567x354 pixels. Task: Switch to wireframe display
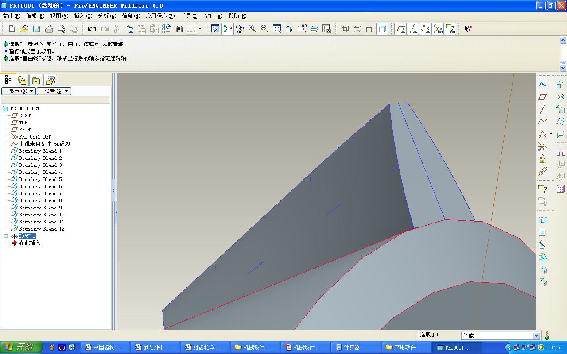point(345,29)
